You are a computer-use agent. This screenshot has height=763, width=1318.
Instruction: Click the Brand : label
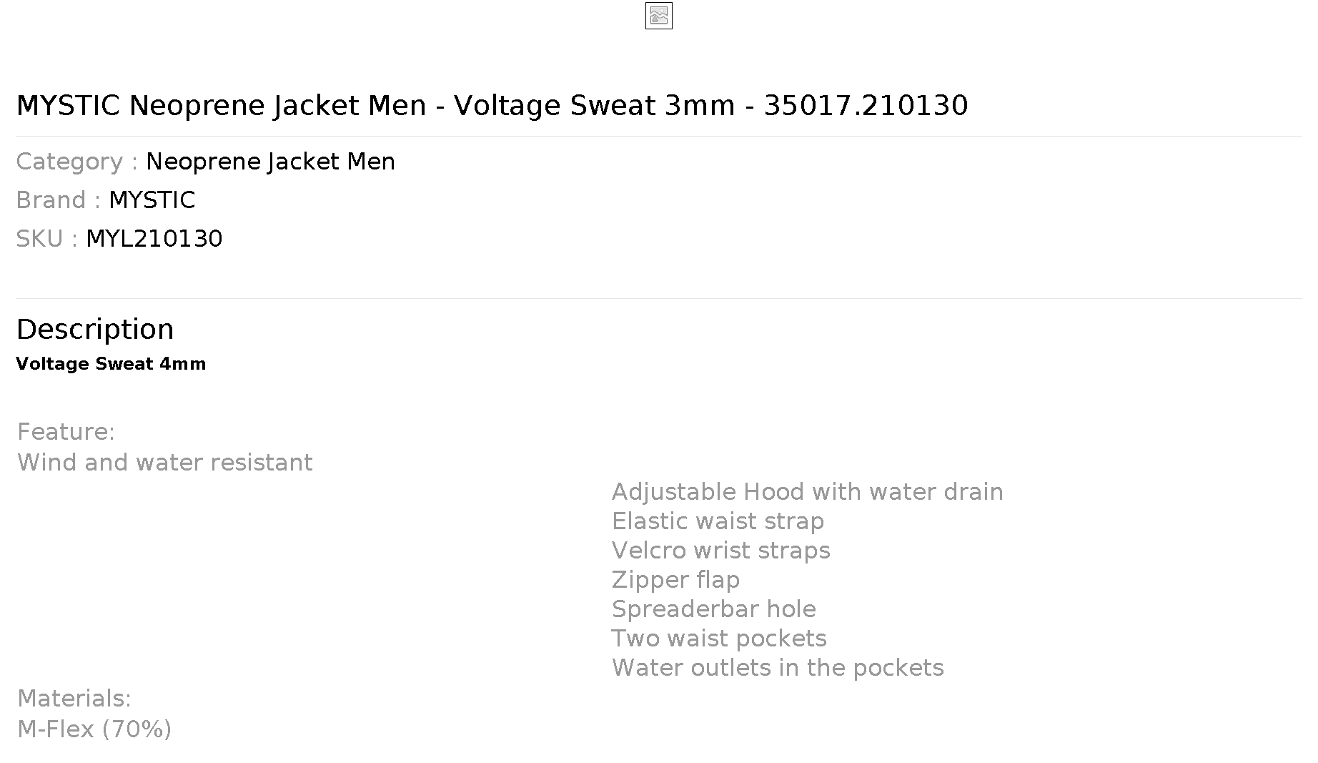59,200
